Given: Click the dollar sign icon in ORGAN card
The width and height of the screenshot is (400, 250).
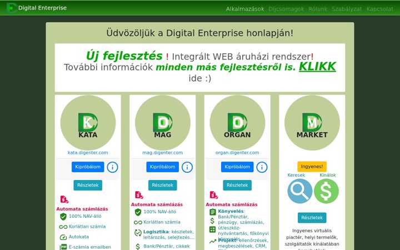Looking at the screenshot, I should tap(212, 221).
